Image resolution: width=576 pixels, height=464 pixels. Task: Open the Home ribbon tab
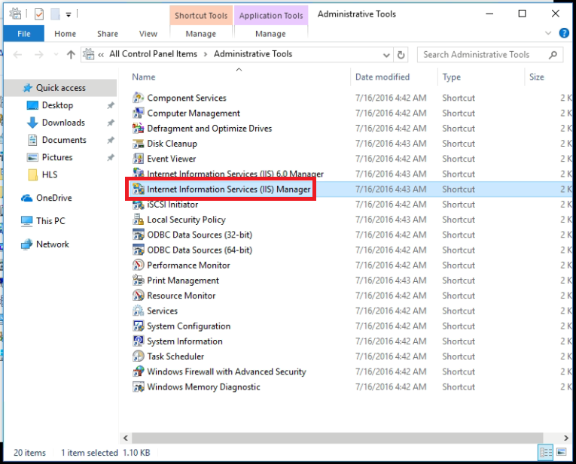pyautogui.click(x=65, y=34)
